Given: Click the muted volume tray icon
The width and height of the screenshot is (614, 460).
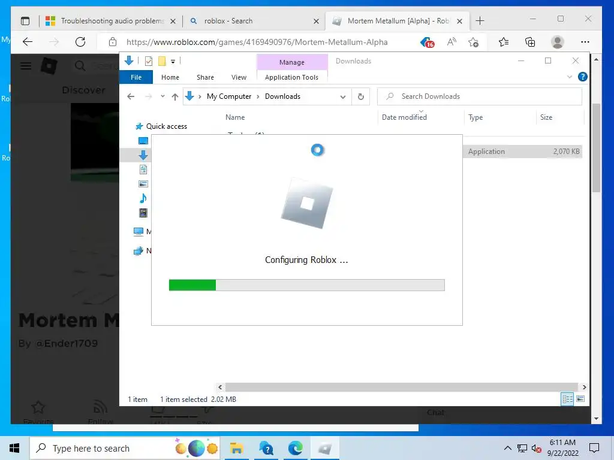Looking at the screenshot, I should pos(536,448).
